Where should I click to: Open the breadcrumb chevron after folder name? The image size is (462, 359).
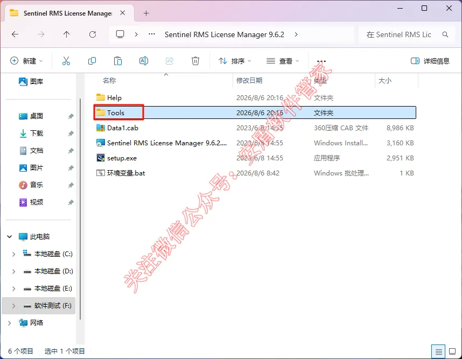296,34
